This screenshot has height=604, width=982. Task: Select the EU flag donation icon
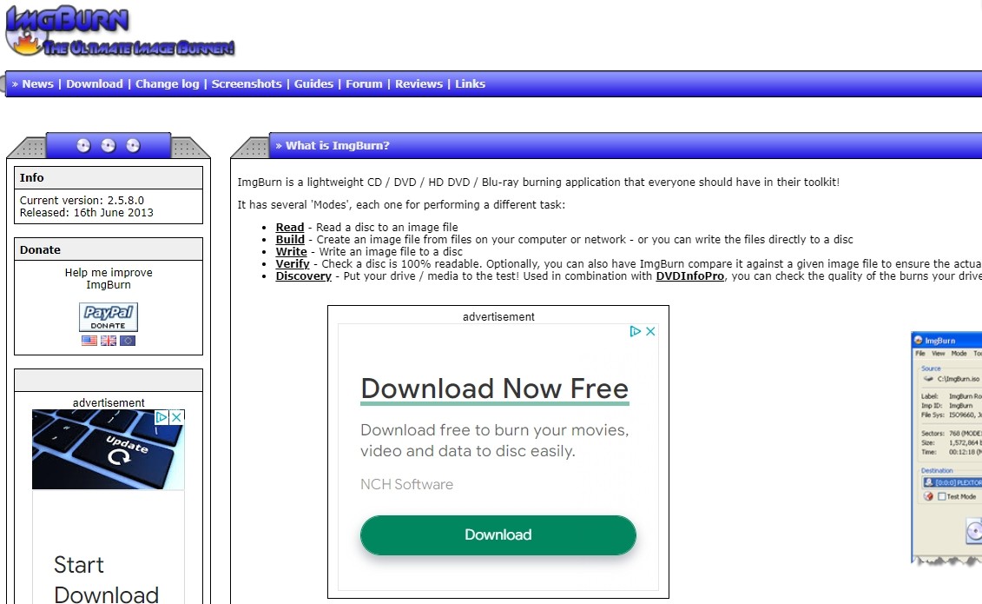point(126,341)
